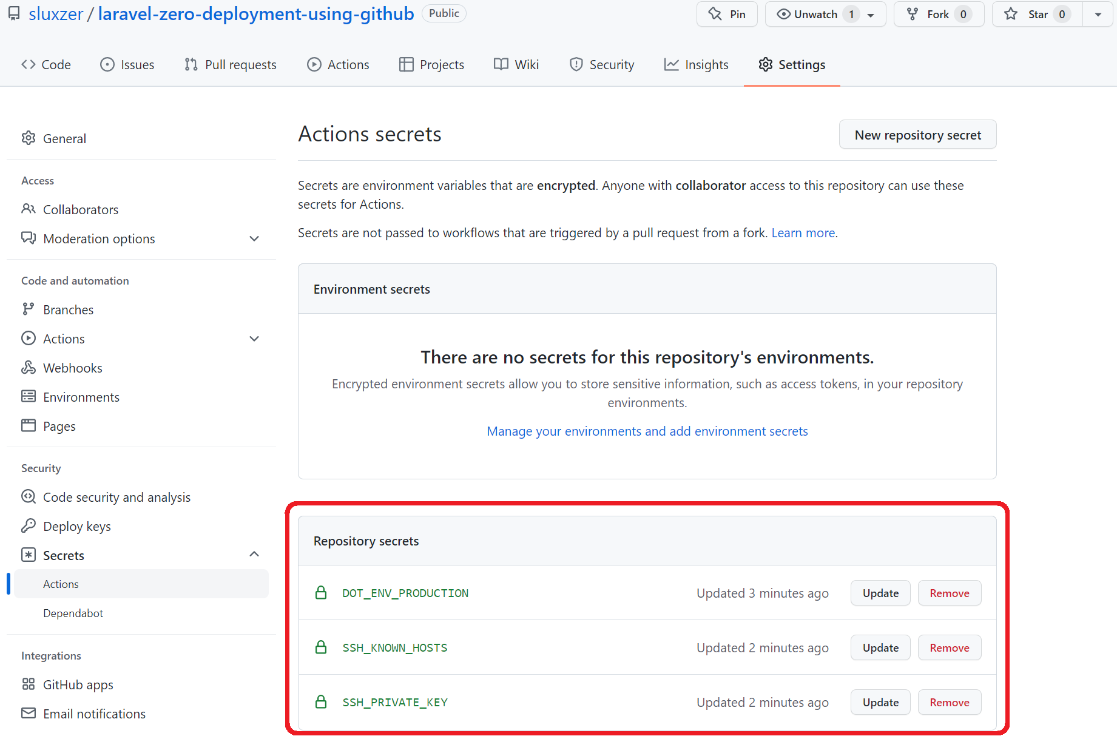Fork this repository

939,15
